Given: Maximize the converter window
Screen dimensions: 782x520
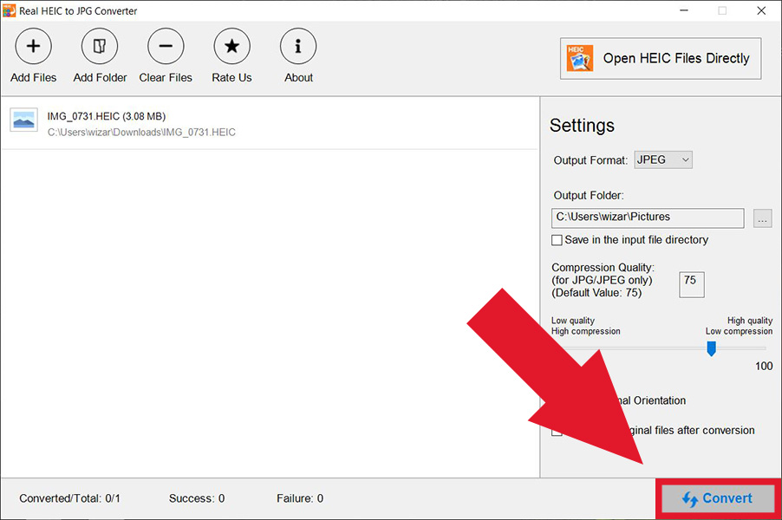Looking at the screenshot, I should (722, 10).
